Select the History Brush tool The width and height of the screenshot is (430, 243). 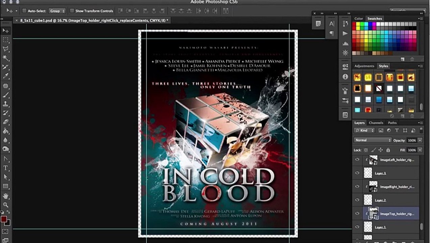tap(6, 113)
